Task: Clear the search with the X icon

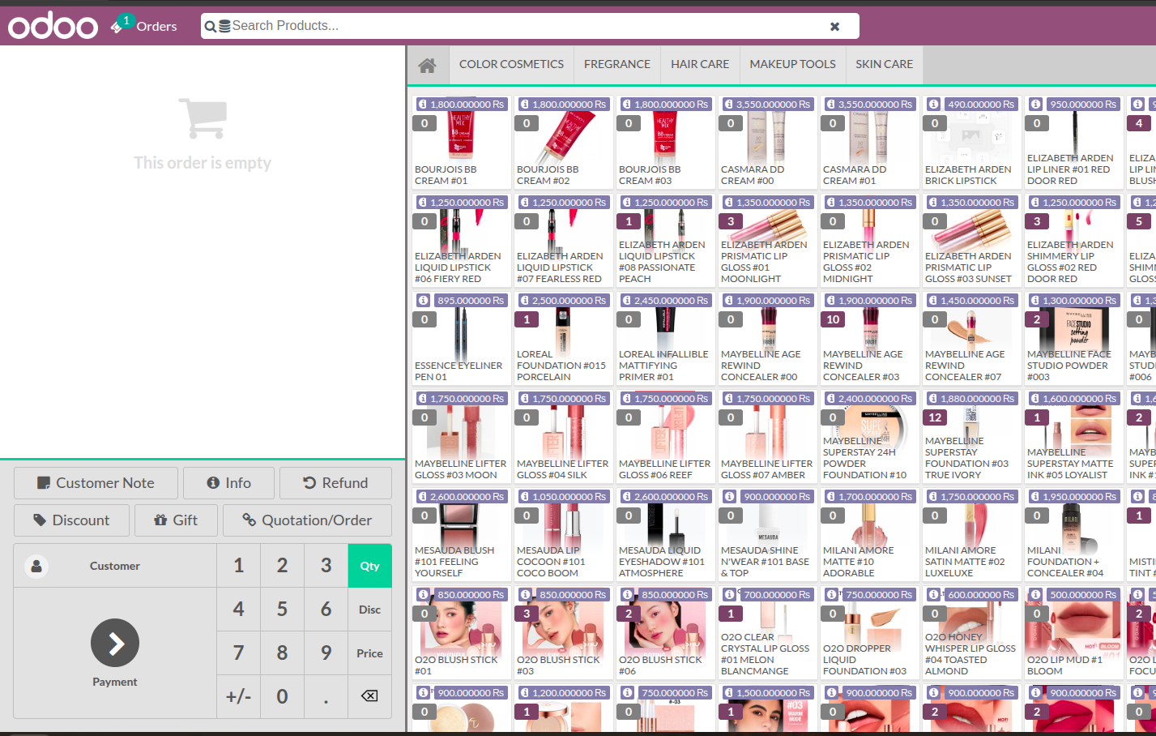Action: coord(834,25)
